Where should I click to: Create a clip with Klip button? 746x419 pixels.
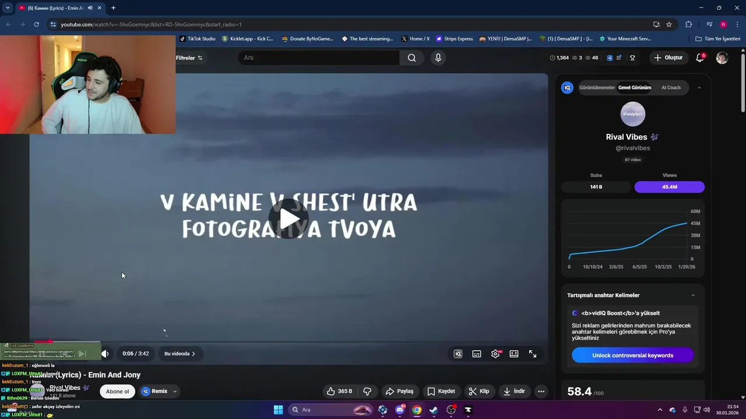click(479, 391)
